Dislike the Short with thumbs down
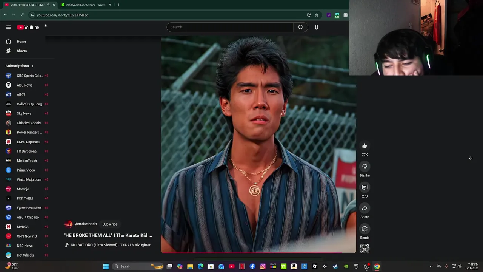 pyautogui.click(x=365, y=167)
